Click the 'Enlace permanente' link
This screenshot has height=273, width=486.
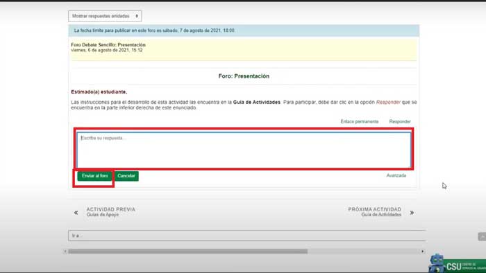click(x=359, y=121)
